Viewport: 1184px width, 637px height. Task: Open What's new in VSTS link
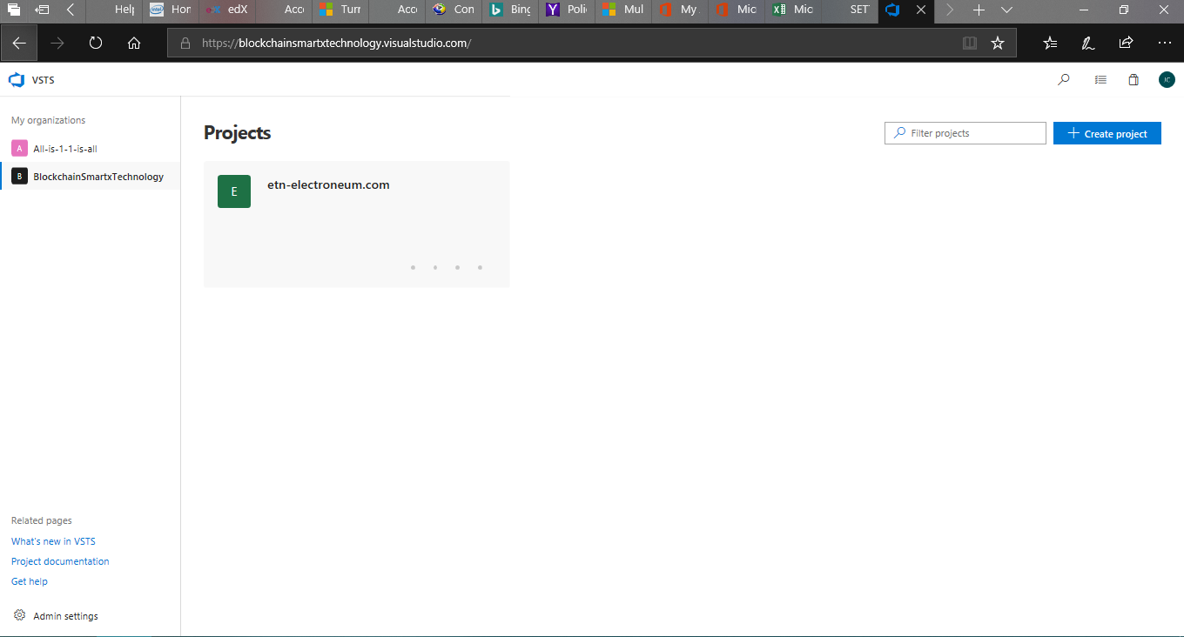pos(53,541)
